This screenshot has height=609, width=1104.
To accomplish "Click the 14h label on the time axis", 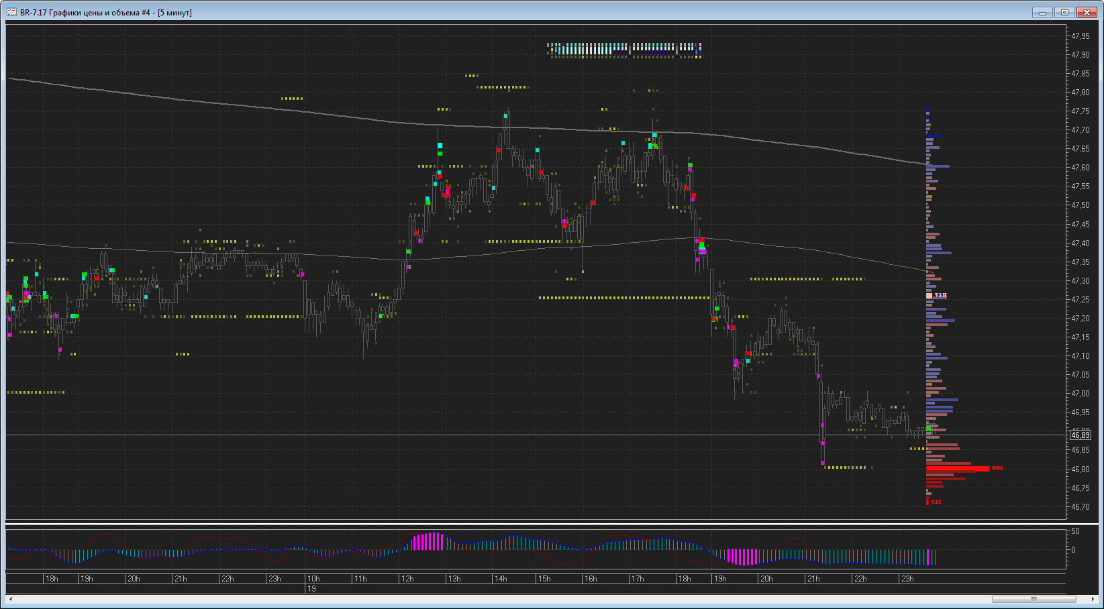I will point(501,579).
